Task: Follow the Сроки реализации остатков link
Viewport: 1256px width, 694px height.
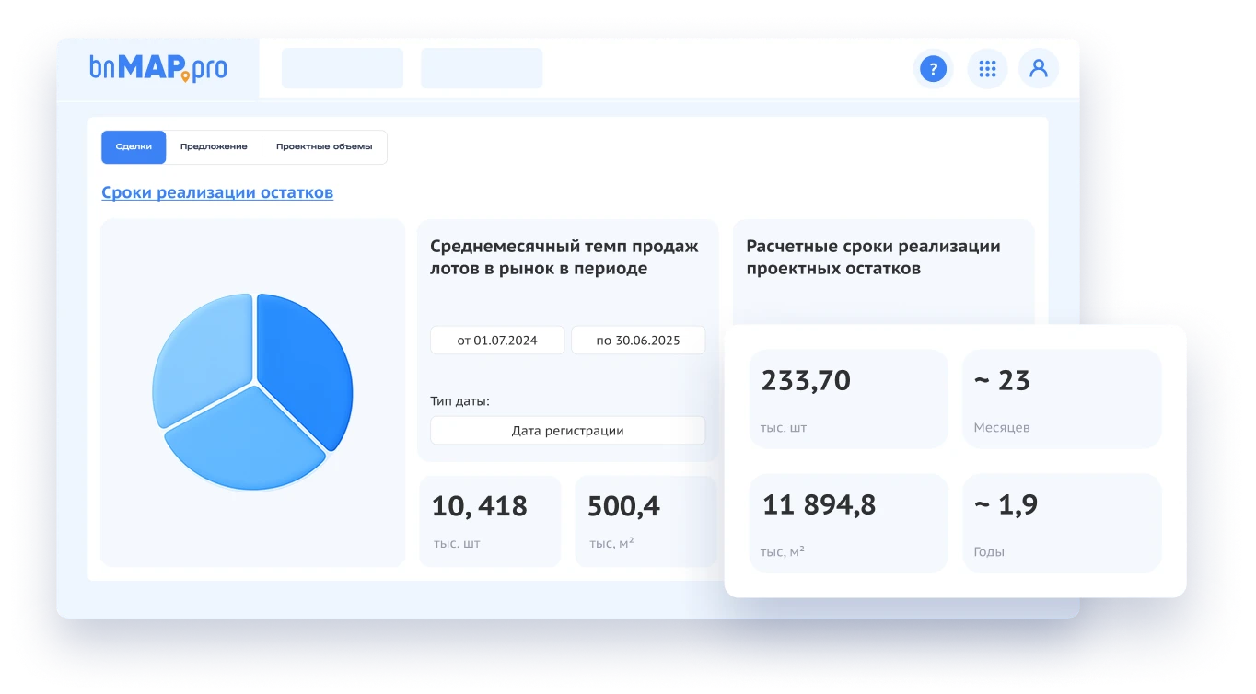Action: [217, 192]
